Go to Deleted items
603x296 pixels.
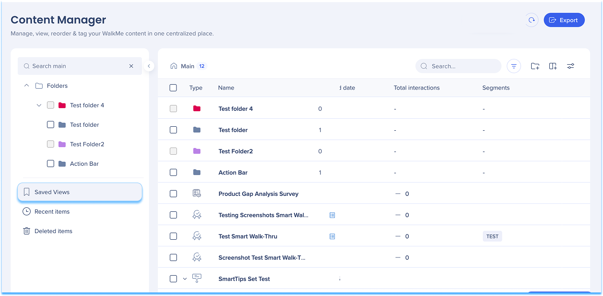click(53, 231)
